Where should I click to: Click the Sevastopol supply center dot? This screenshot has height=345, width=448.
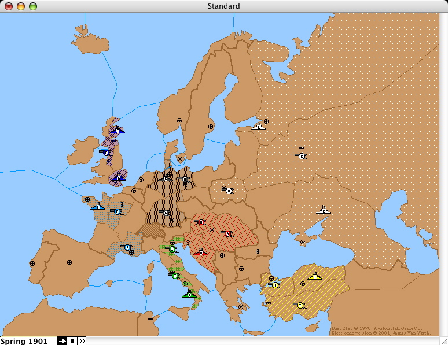tap(303, 242)
